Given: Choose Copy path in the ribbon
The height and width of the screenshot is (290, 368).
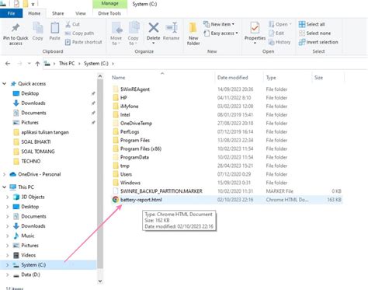Looking at the screenshot, I should click(x=79, y=33).
